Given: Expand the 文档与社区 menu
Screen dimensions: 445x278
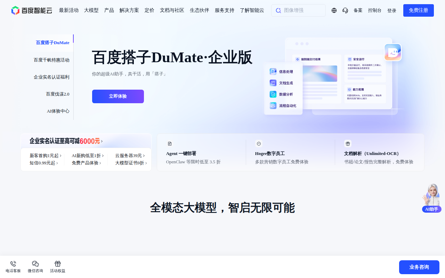Looking at the screenshot, I should pos(172,10).
